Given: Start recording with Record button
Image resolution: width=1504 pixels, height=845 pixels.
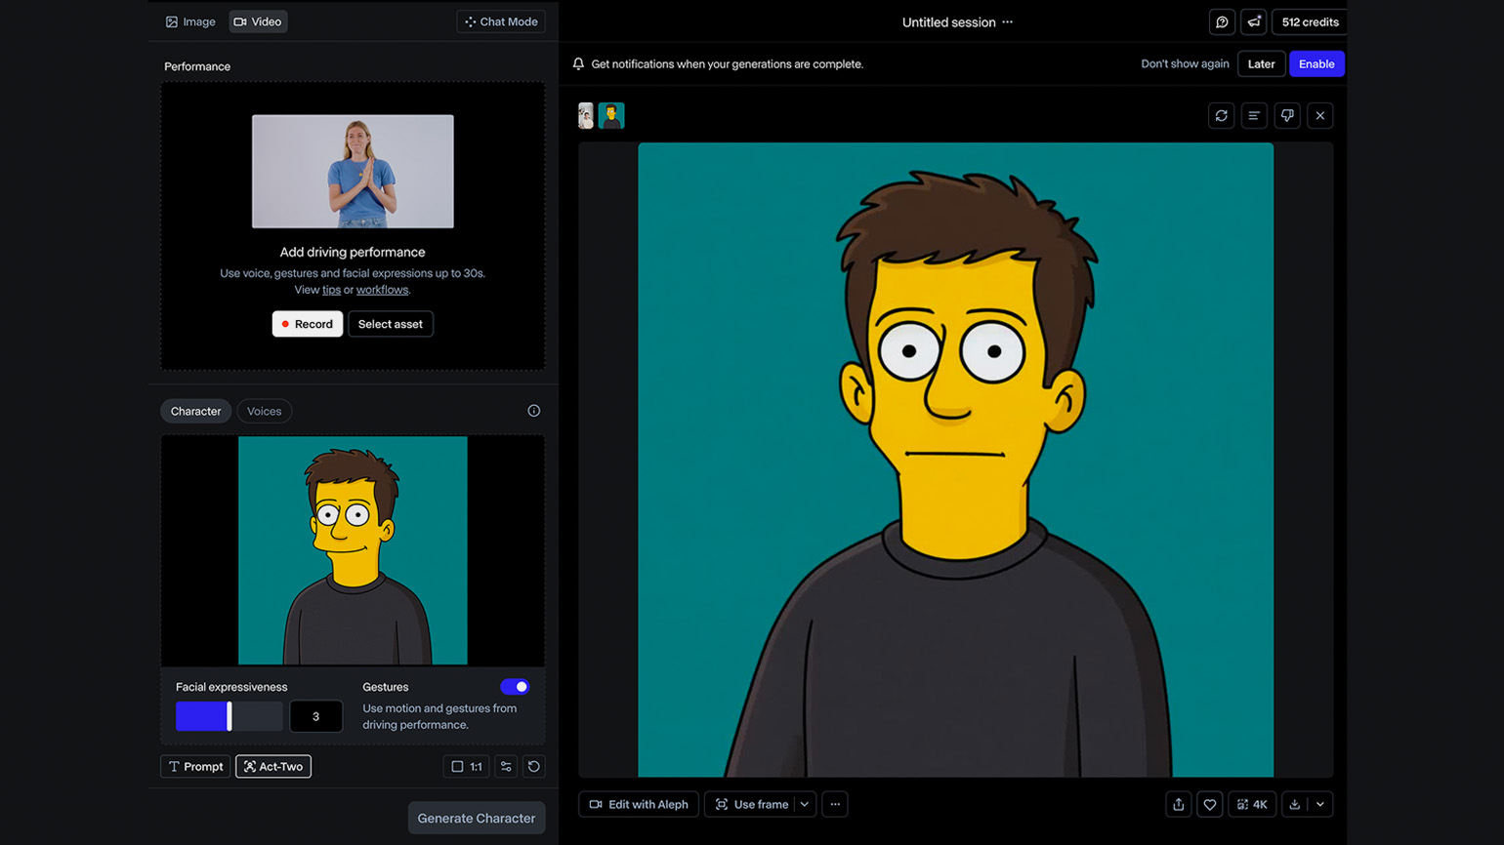Looking at the screenshot, I should [308, 324].
